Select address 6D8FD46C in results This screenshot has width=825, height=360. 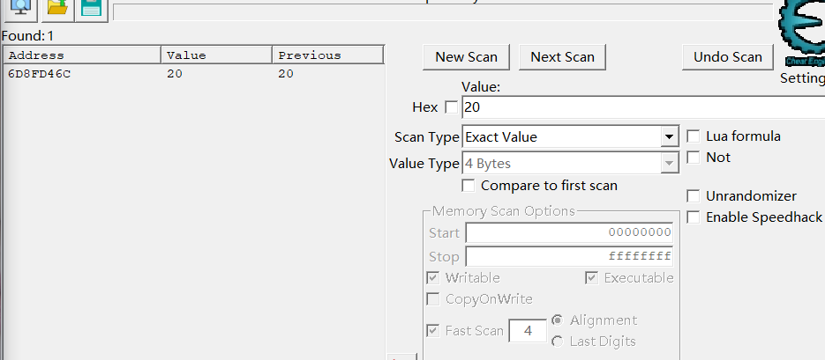pyautogui.click(x=40, y=74)
